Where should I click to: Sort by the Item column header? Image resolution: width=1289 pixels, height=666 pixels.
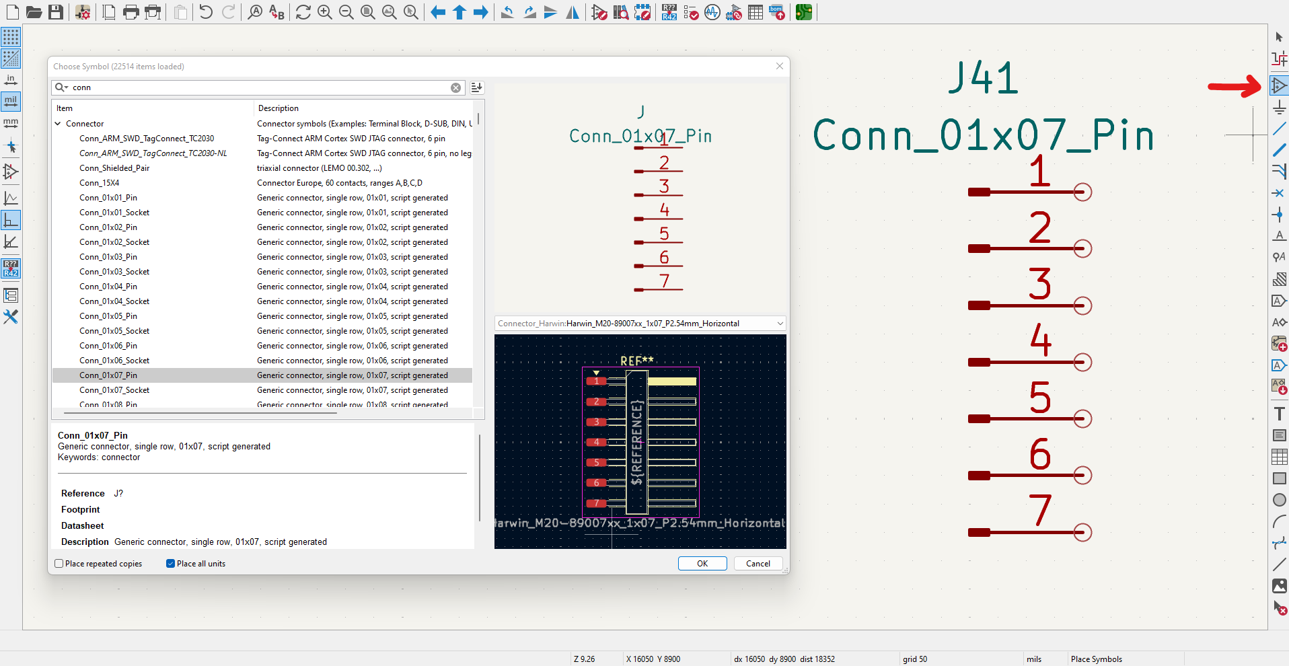click(153, 108)
